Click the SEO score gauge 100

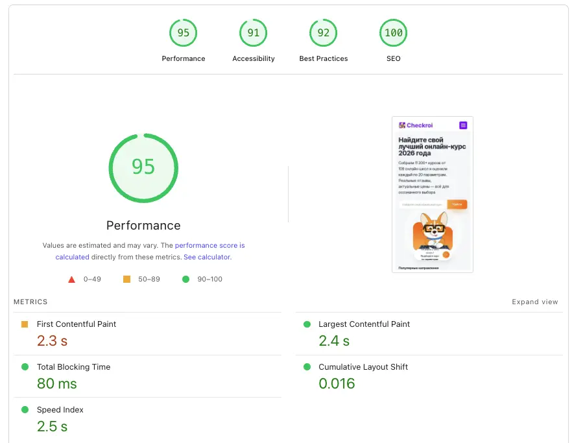(x=393, y=33)
